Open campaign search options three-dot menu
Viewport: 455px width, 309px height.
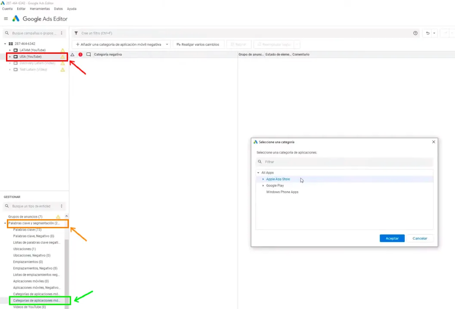62,33
